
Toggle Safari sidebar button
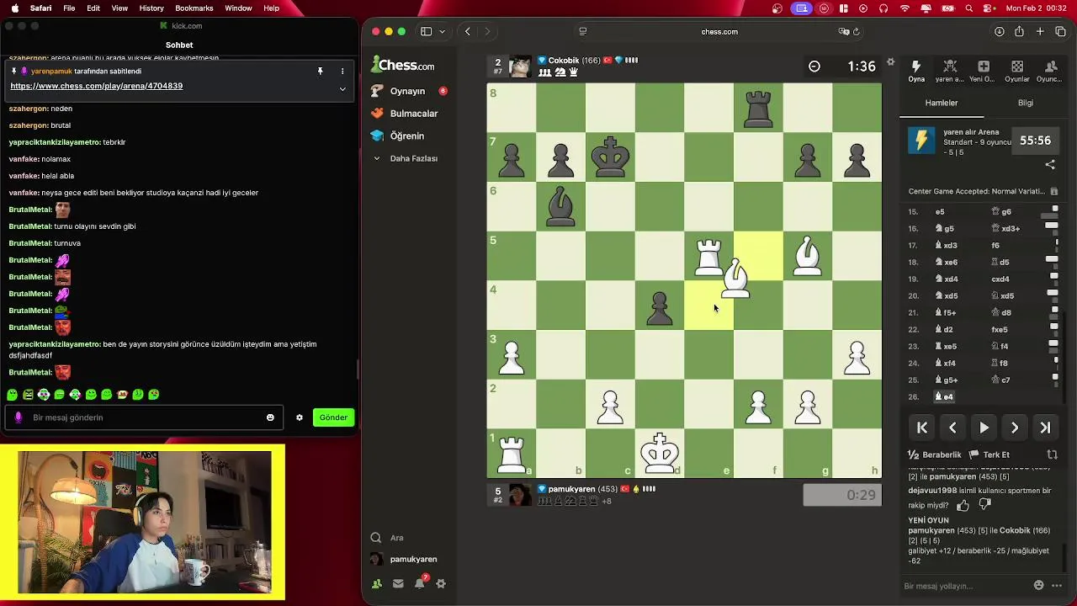(x=426, y=32)
